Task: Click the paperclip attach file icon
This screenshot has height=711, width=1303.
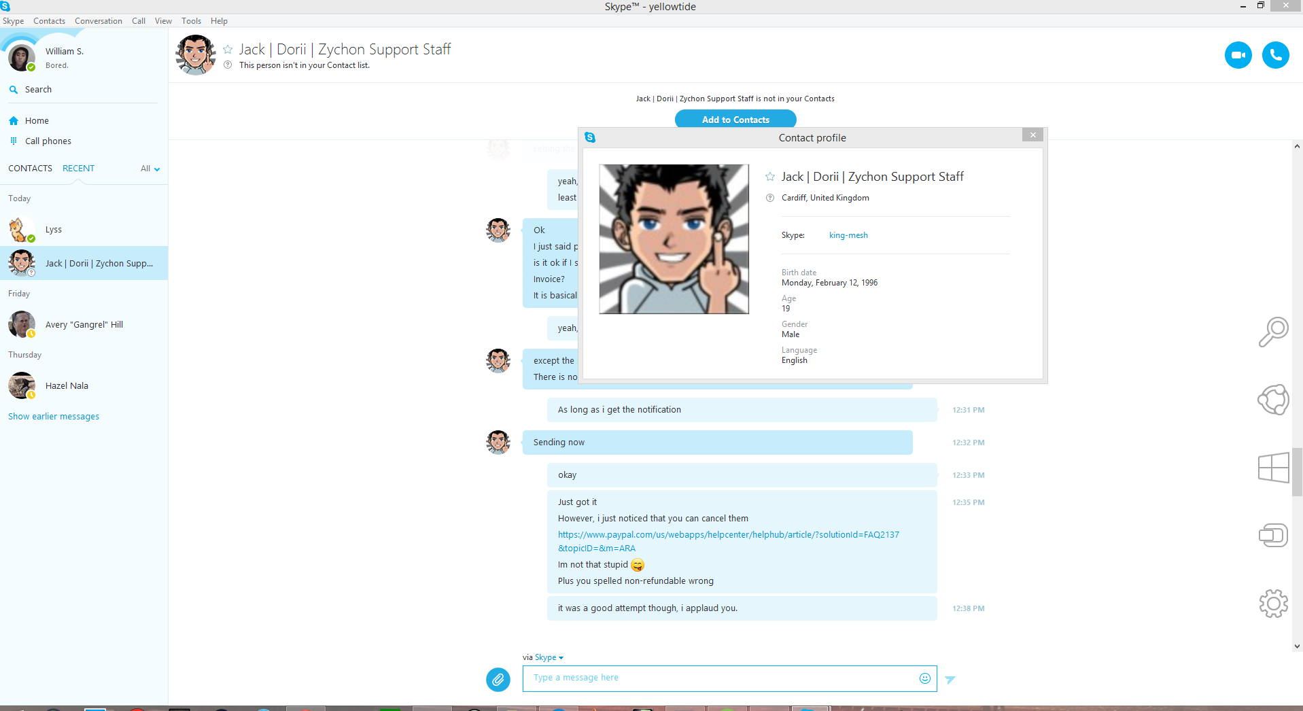Action: point(498,678)
